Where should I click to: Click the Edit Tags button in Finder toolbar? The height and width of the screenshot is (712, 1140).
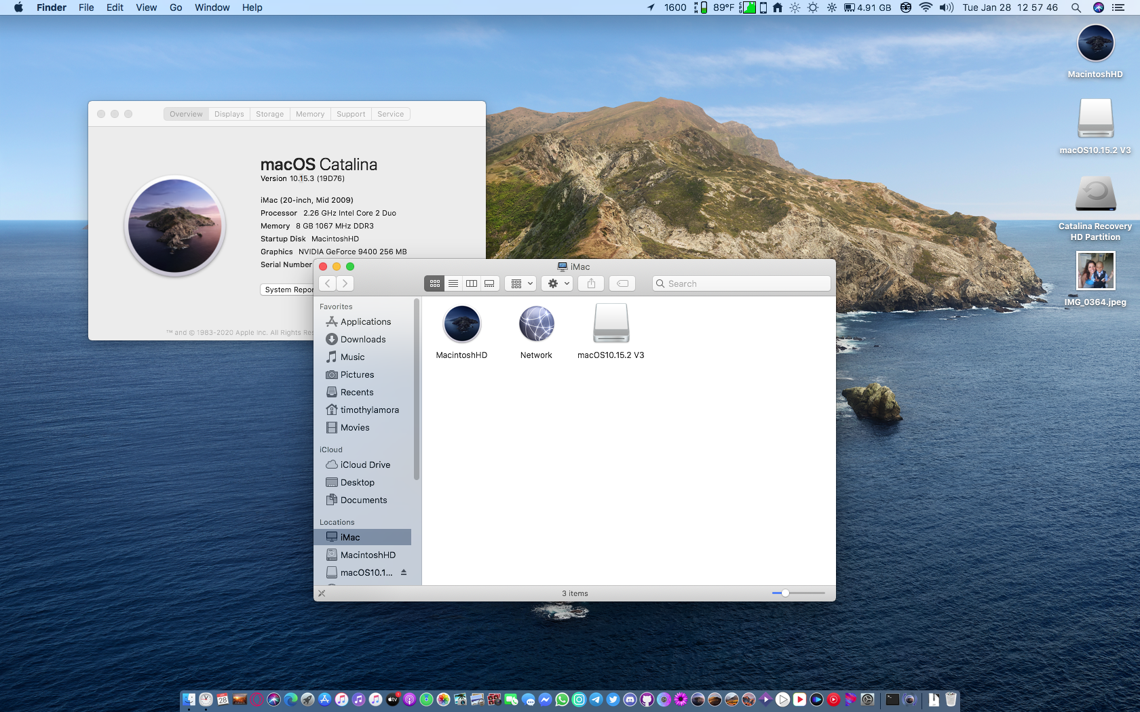point(622,283)
